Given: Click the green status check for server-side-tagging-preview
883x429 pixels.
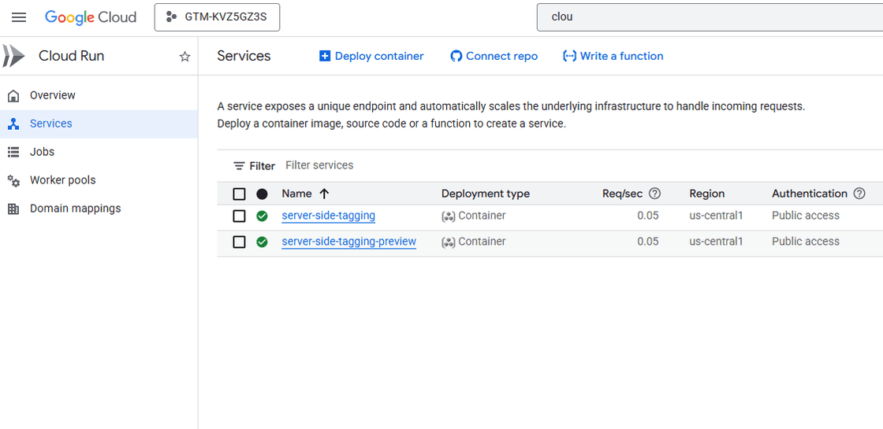Looking at the screenshot, I should click(262, 242).
